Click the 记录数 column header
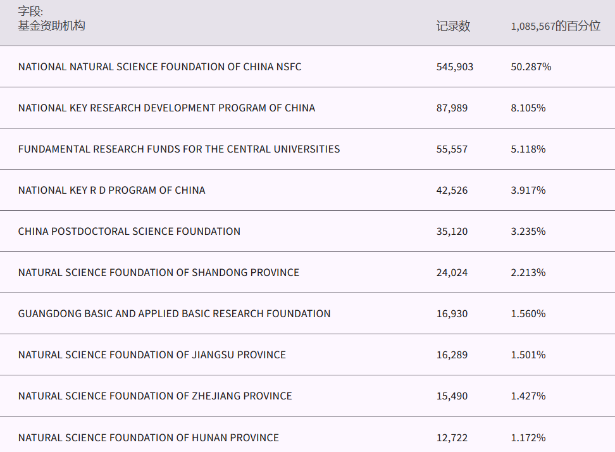The height and width of the screenshot is (452, 615). click(x=453, y=26)
